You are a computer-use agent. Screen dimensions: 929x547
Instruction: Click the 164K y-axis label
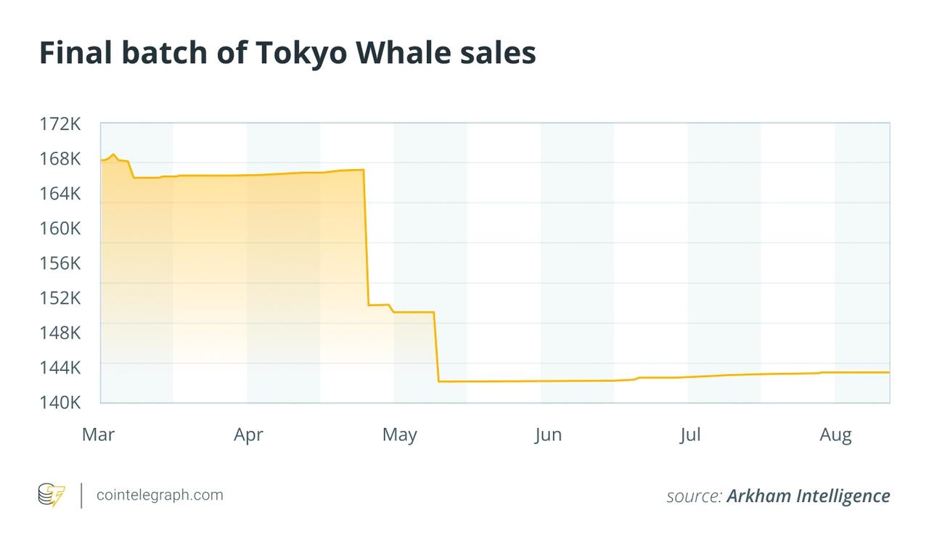(x=60, y=194)
